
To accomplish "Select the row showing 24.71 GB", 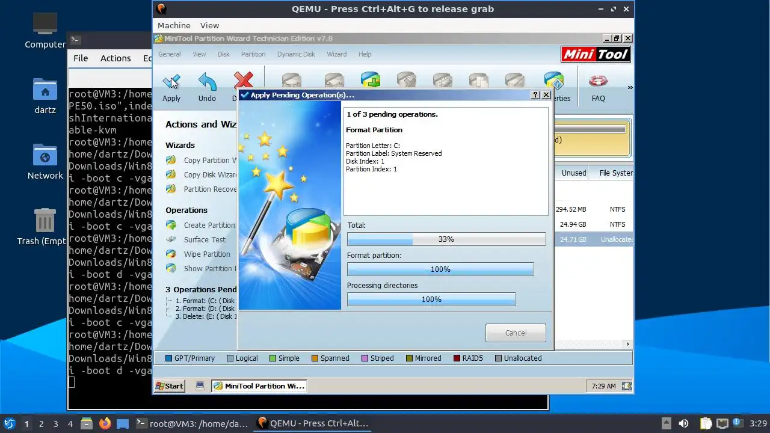I will [x=593, y=239].
